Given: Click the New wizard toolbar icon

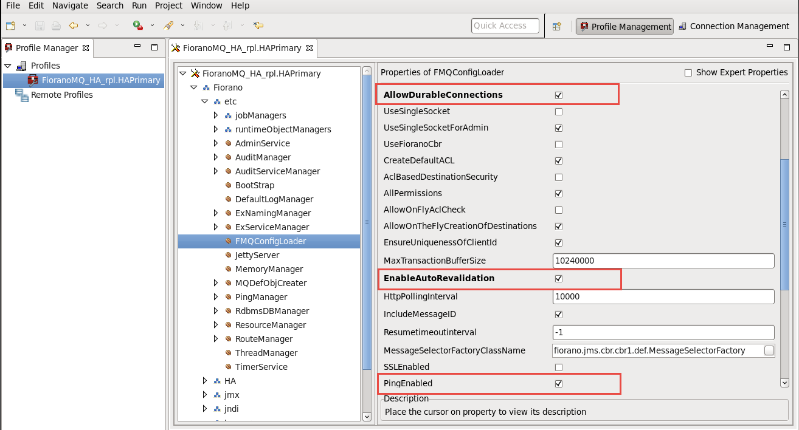Looking at the screenshot, I should (10, 26).
